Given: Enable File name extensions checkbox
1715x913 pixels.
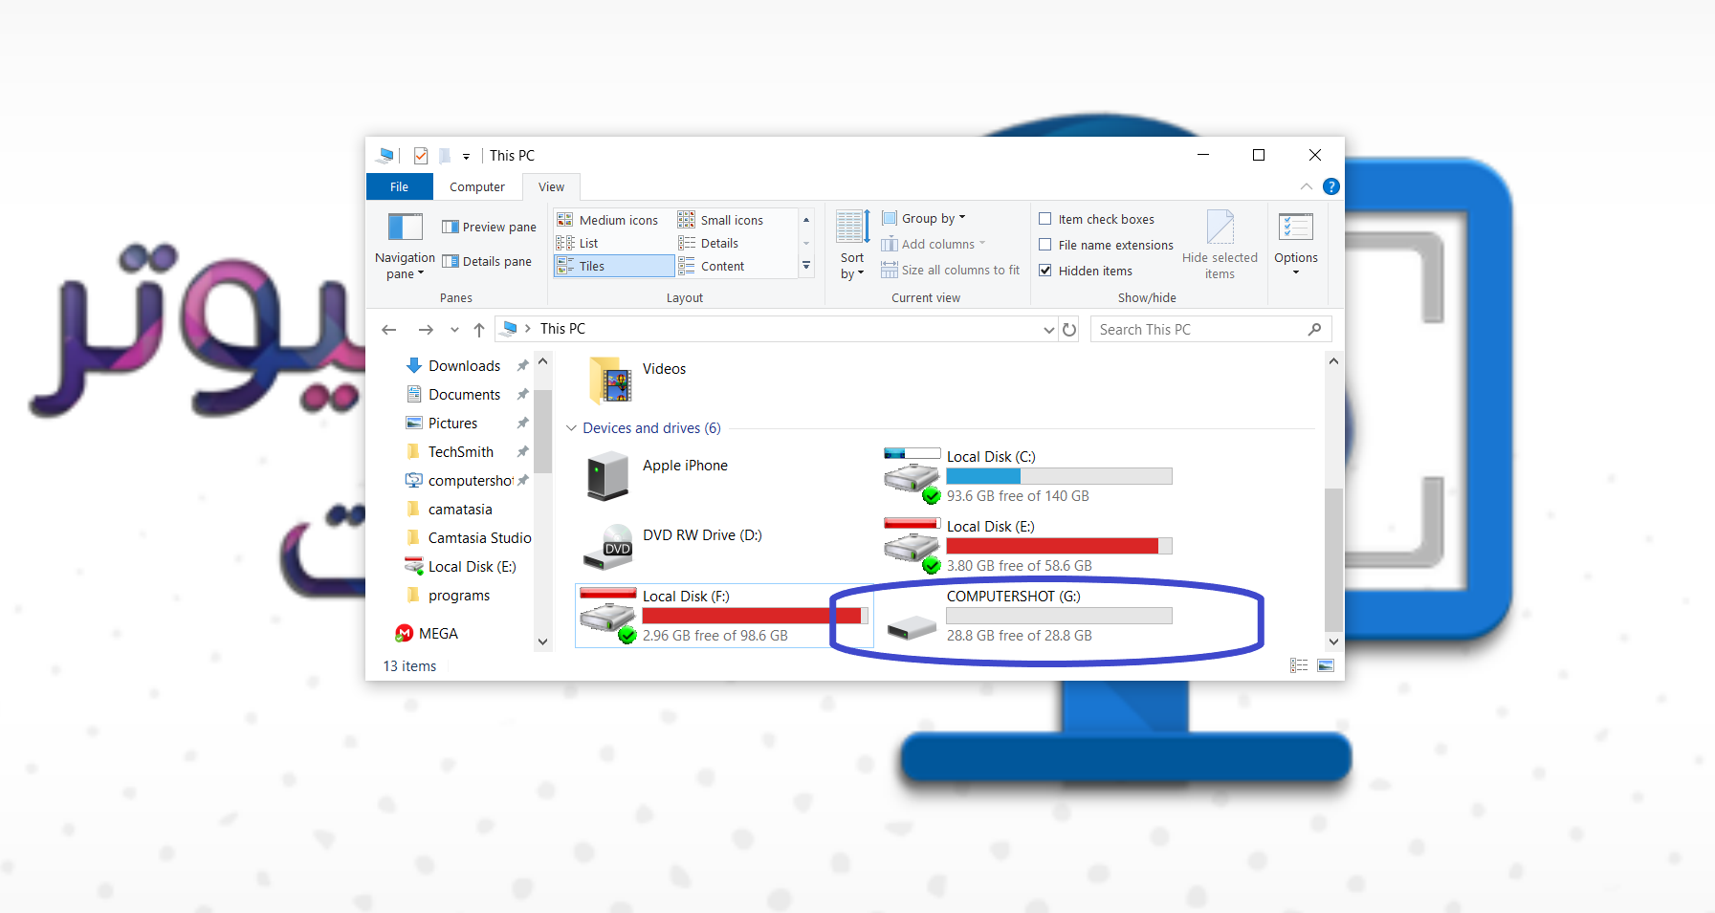Looking at the screenshot, I should click(x=1045, y=245).
